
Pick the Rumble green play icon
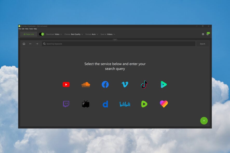(x=144, y=104)
